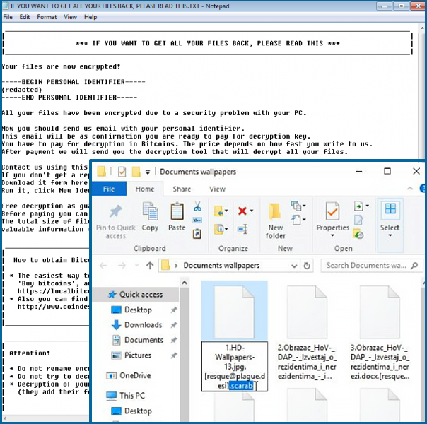Open Desktop under This PC
Viewport: 427px width, 424px height.
coord(138,411)
